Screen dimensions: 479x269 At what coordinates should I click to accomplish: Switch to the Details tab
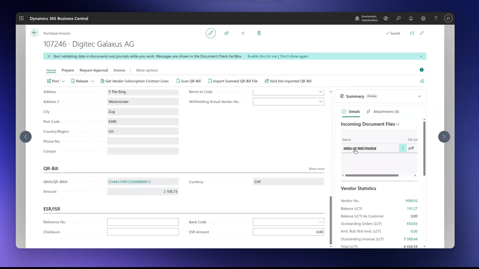(351, 112)
